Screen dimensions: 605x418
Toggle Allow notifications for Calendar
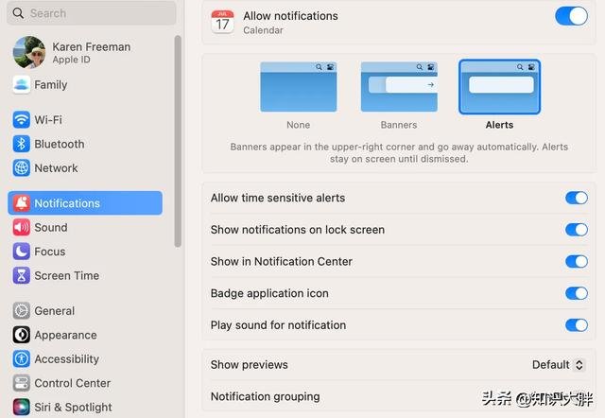coord(570,16)
